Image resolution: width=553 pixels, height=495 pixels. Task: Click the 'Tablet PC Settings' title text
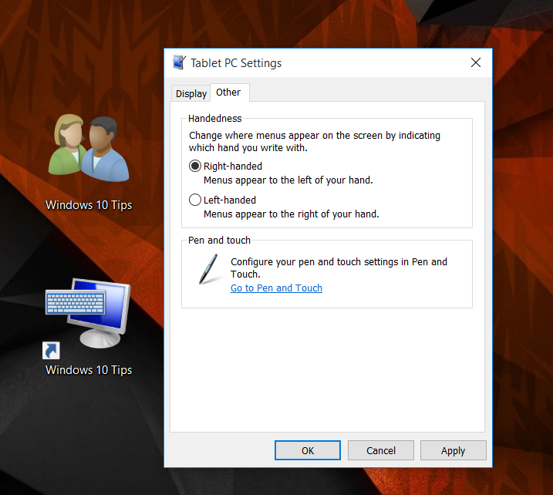tap(236, 63)
